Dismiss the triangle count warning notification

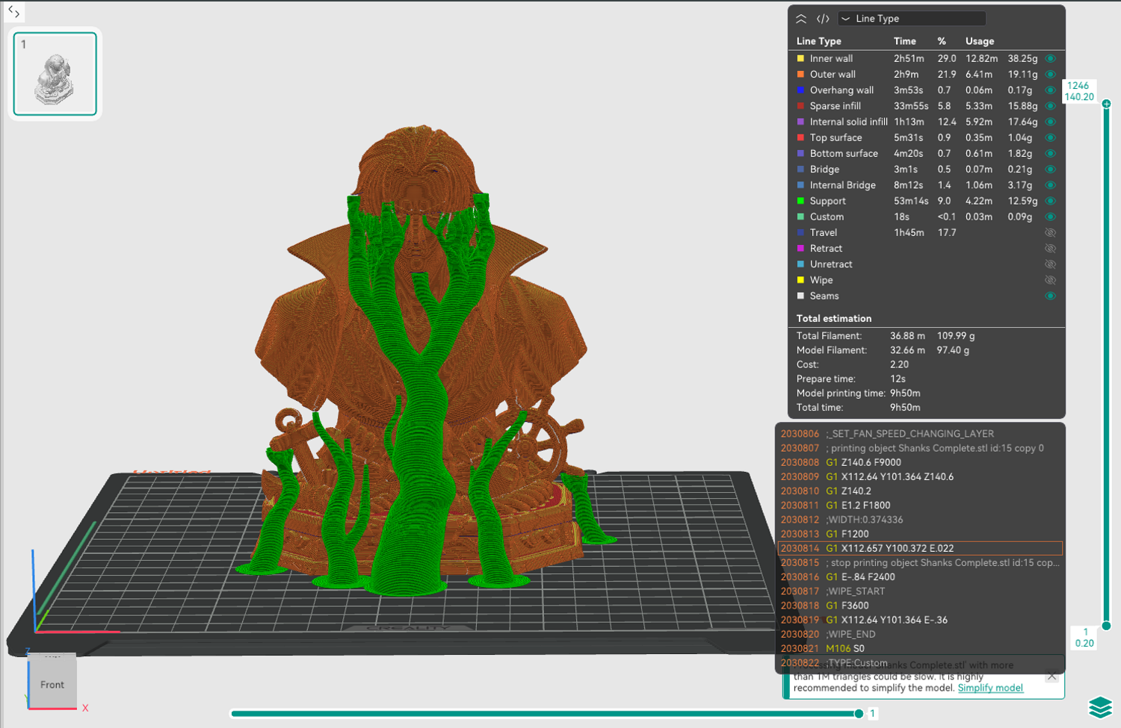click(1051, 676)
